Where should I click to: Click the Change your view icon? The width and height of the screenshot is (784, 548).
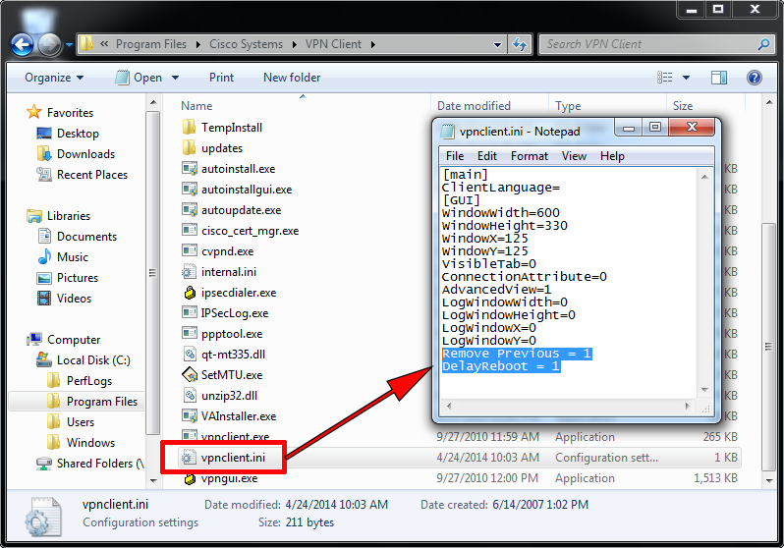click(x=665, y=78)
